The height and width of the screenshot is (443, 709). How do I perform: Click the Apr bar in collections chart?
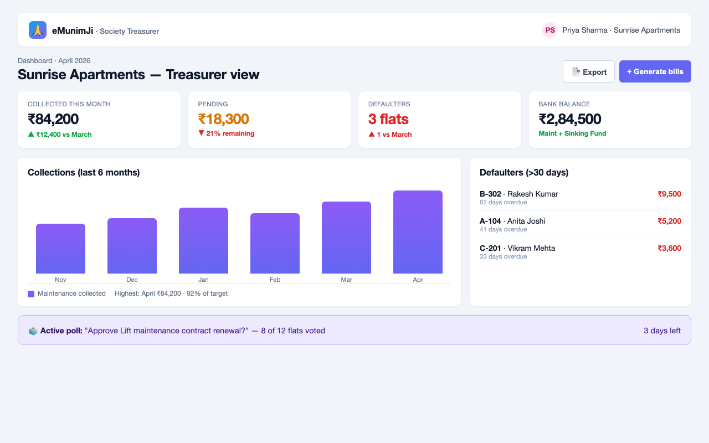[418, 232]
